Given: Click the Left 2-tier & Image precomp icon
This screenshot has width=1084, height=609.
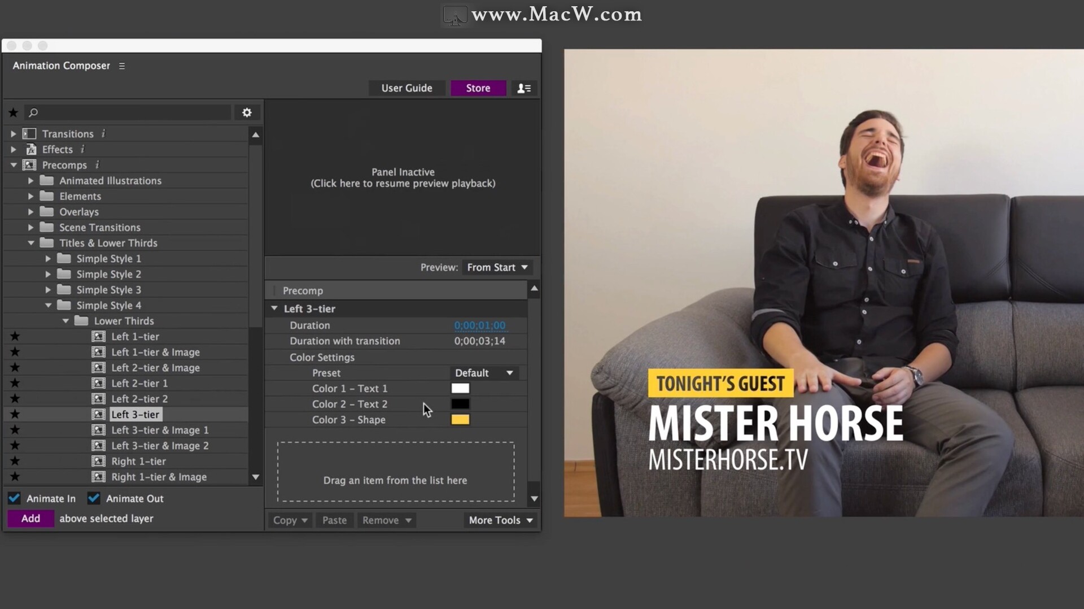Looking at the screenshot, I should (98, 368).
